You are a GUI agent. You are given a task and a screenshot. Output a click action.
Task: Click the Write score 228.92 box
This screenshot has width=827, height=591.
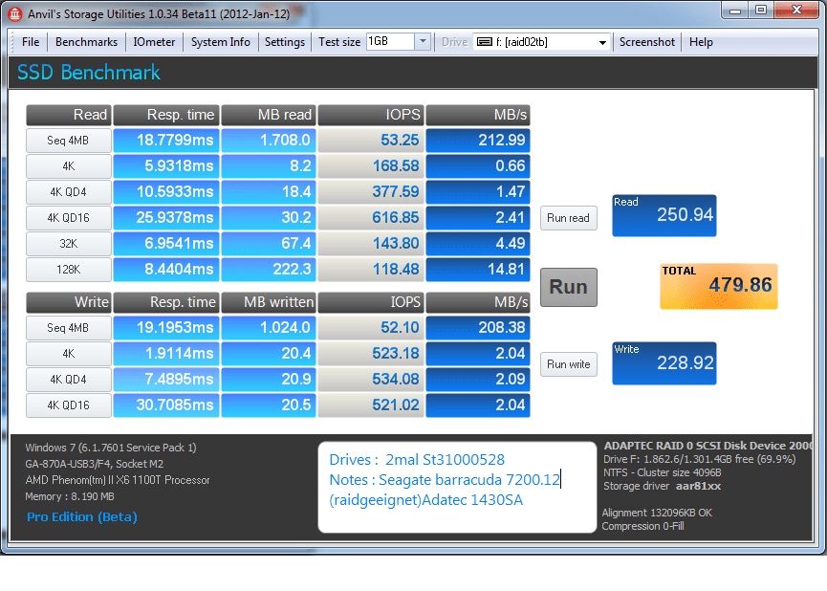pos(664,363)
